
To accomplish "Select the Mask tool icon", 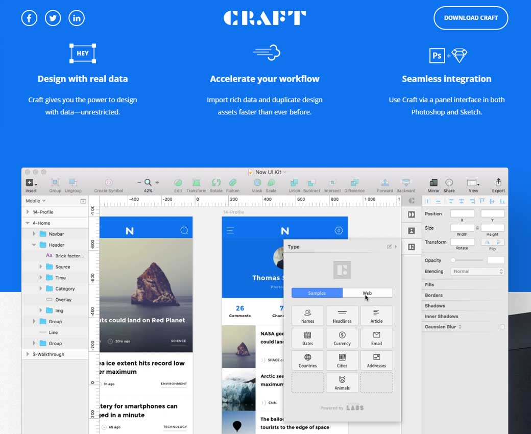I will (x=257, y=183).
